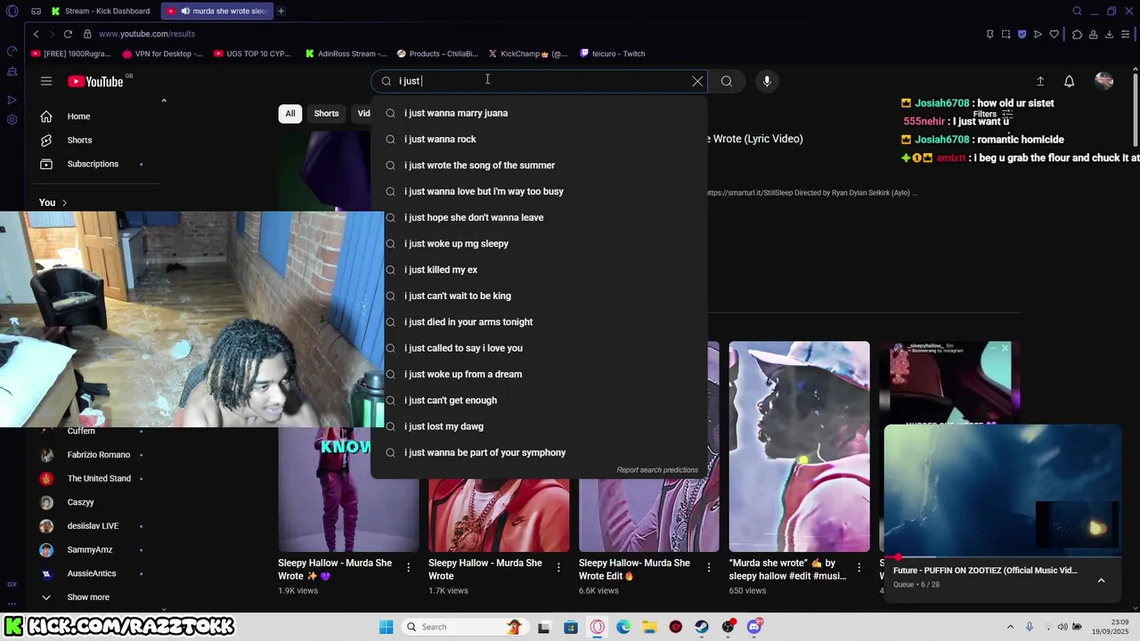Add page to bookmarks heart icon
The width and height of the screenshot is (1140, 641).
click(1054, 34)
